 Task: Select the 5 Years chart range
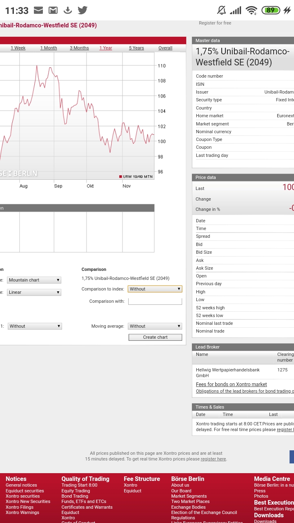(136, 48)
